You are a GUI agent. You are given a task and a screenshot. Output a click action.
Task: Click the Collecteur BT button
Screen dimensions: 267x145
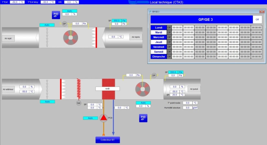point(107,140)
